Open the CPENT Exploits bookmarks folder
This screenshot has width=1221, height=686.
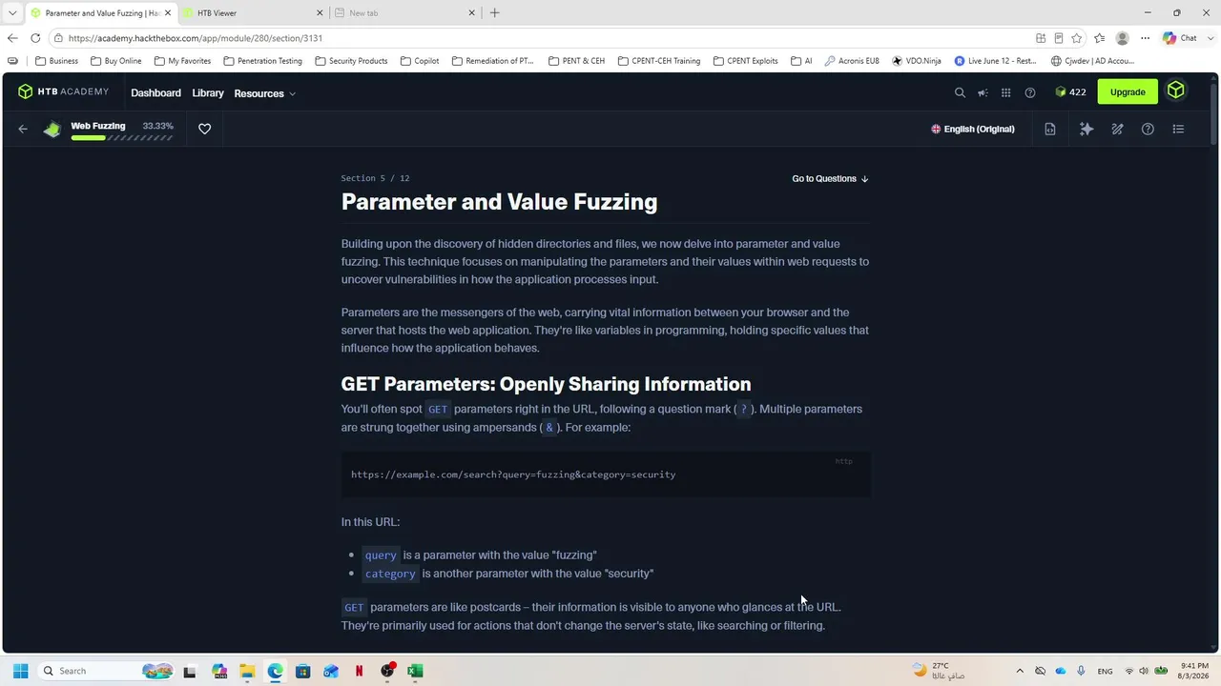click(x=745, y=61)
